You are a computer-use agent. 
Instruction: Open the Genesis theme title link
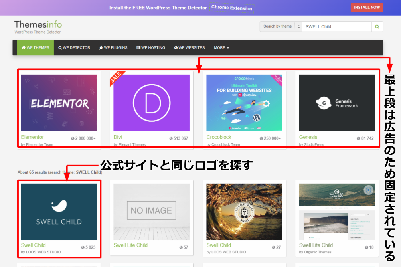308,137
